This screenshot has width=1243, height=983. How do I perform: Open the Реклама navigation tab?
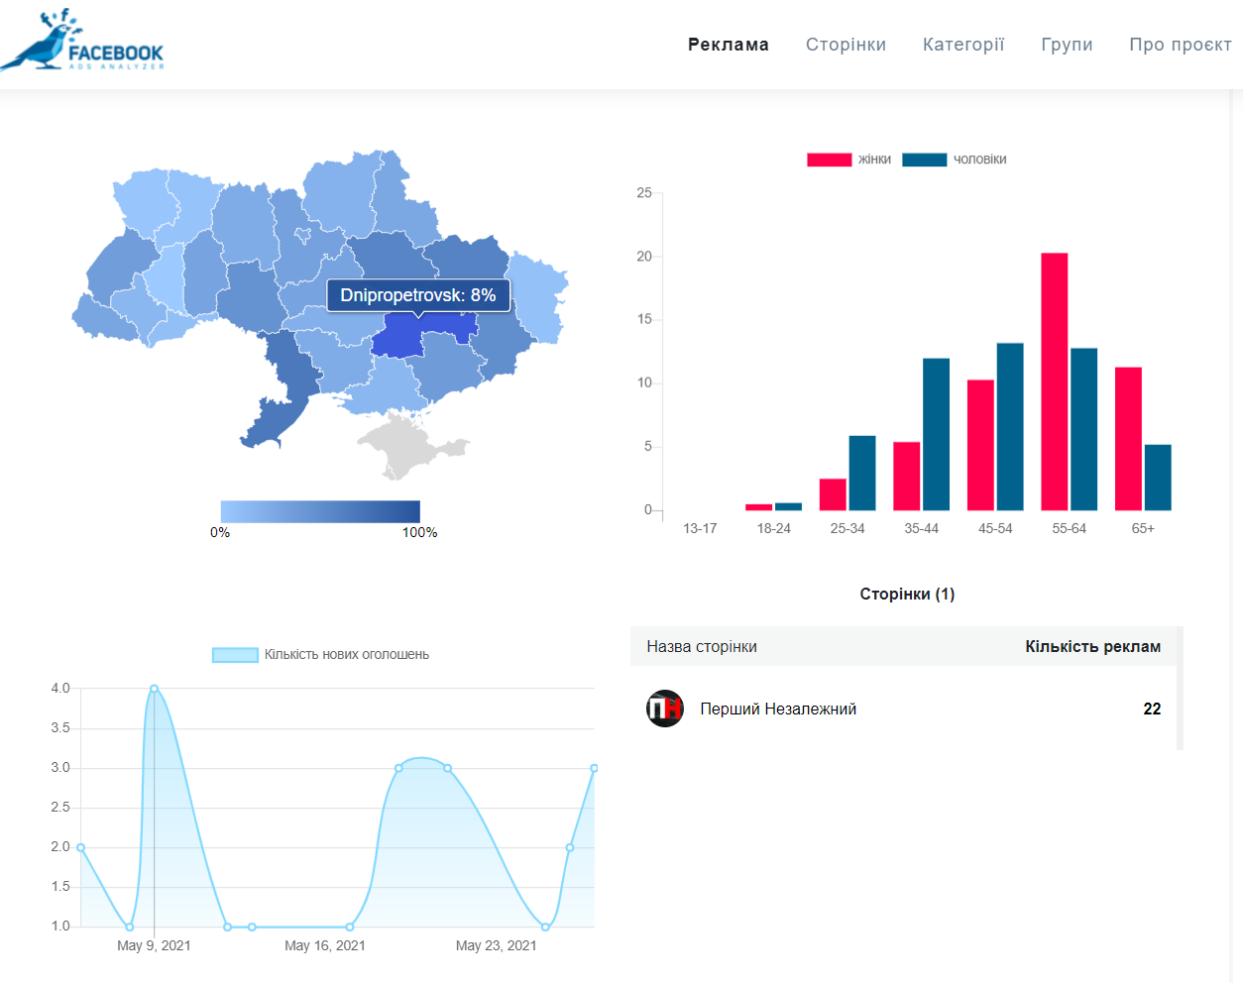pyautogui.click(x=728, y=45)
